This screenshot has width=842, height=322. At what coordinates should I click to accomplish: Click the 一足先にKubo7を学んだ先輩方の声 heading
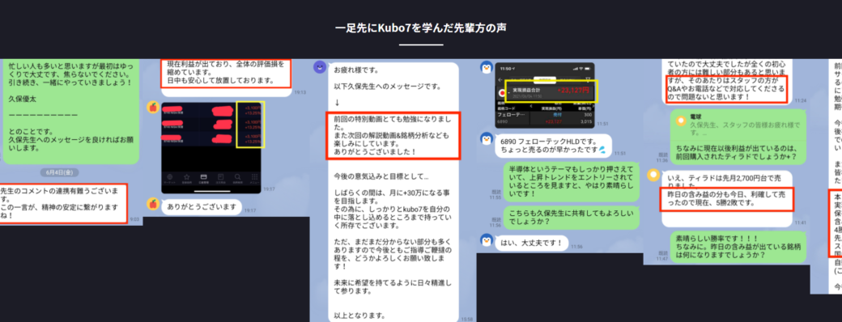[421, 28]
